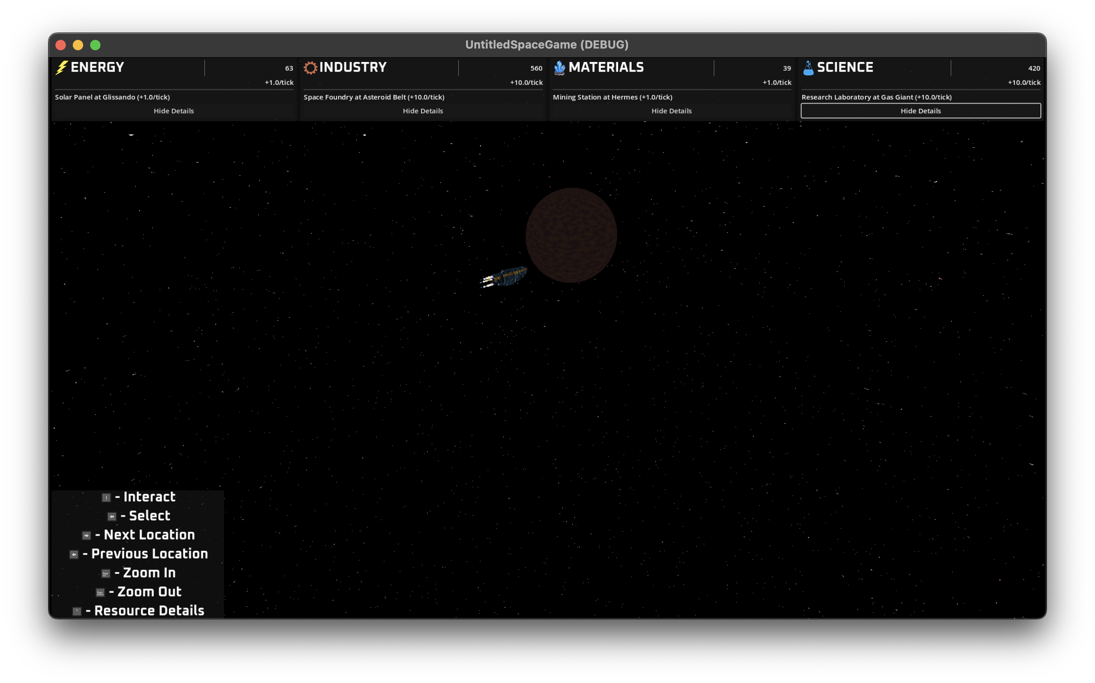Click the Select key hint icon
Screen dimensions: 1095x683
112,516
